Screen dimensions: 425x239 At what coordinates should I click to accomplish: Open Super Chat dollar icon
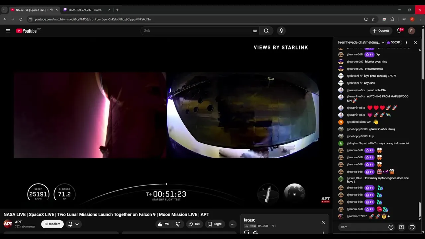[x=401, y=227]
